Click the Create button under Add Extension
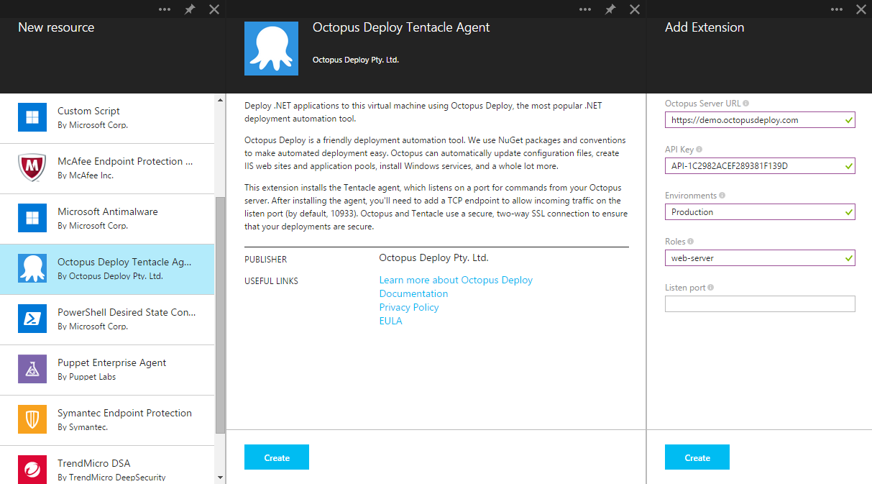The width and height of the screenshot is (872, 484). click(x=697, y=457)
